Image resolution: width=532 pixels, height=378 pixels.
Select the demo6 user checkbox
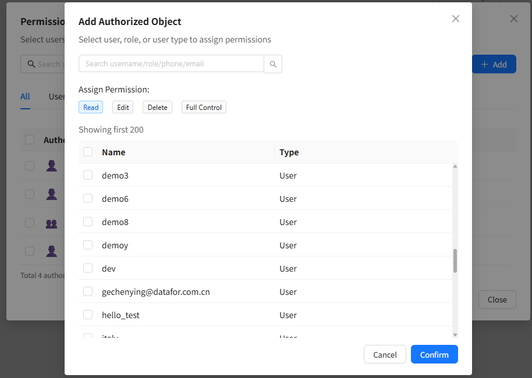coord(88,198)
